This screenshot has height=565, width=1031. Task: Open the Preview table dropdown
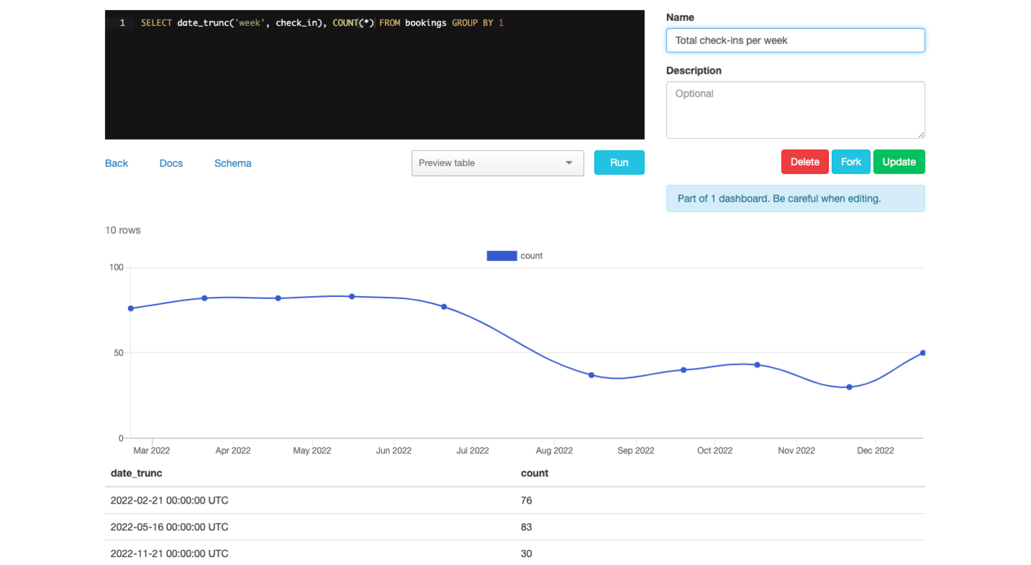[497, 163]
